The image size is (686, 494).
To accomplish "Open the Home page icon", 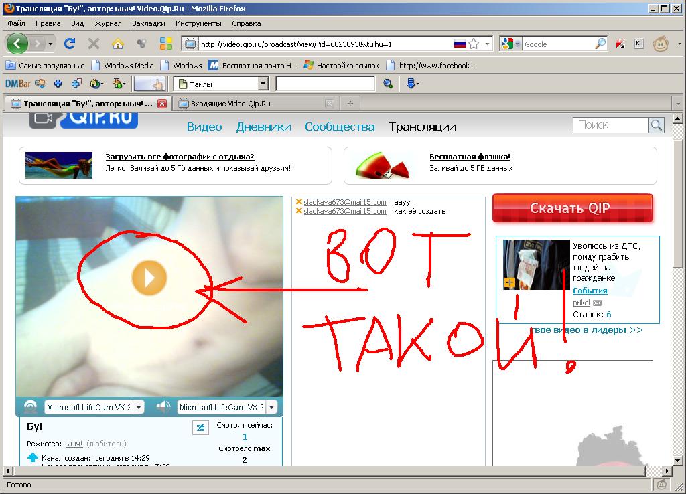I will [x=118, y=44].
